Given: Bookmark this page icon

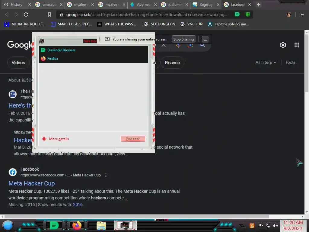Looking at the screenshot, I should 49,14.
